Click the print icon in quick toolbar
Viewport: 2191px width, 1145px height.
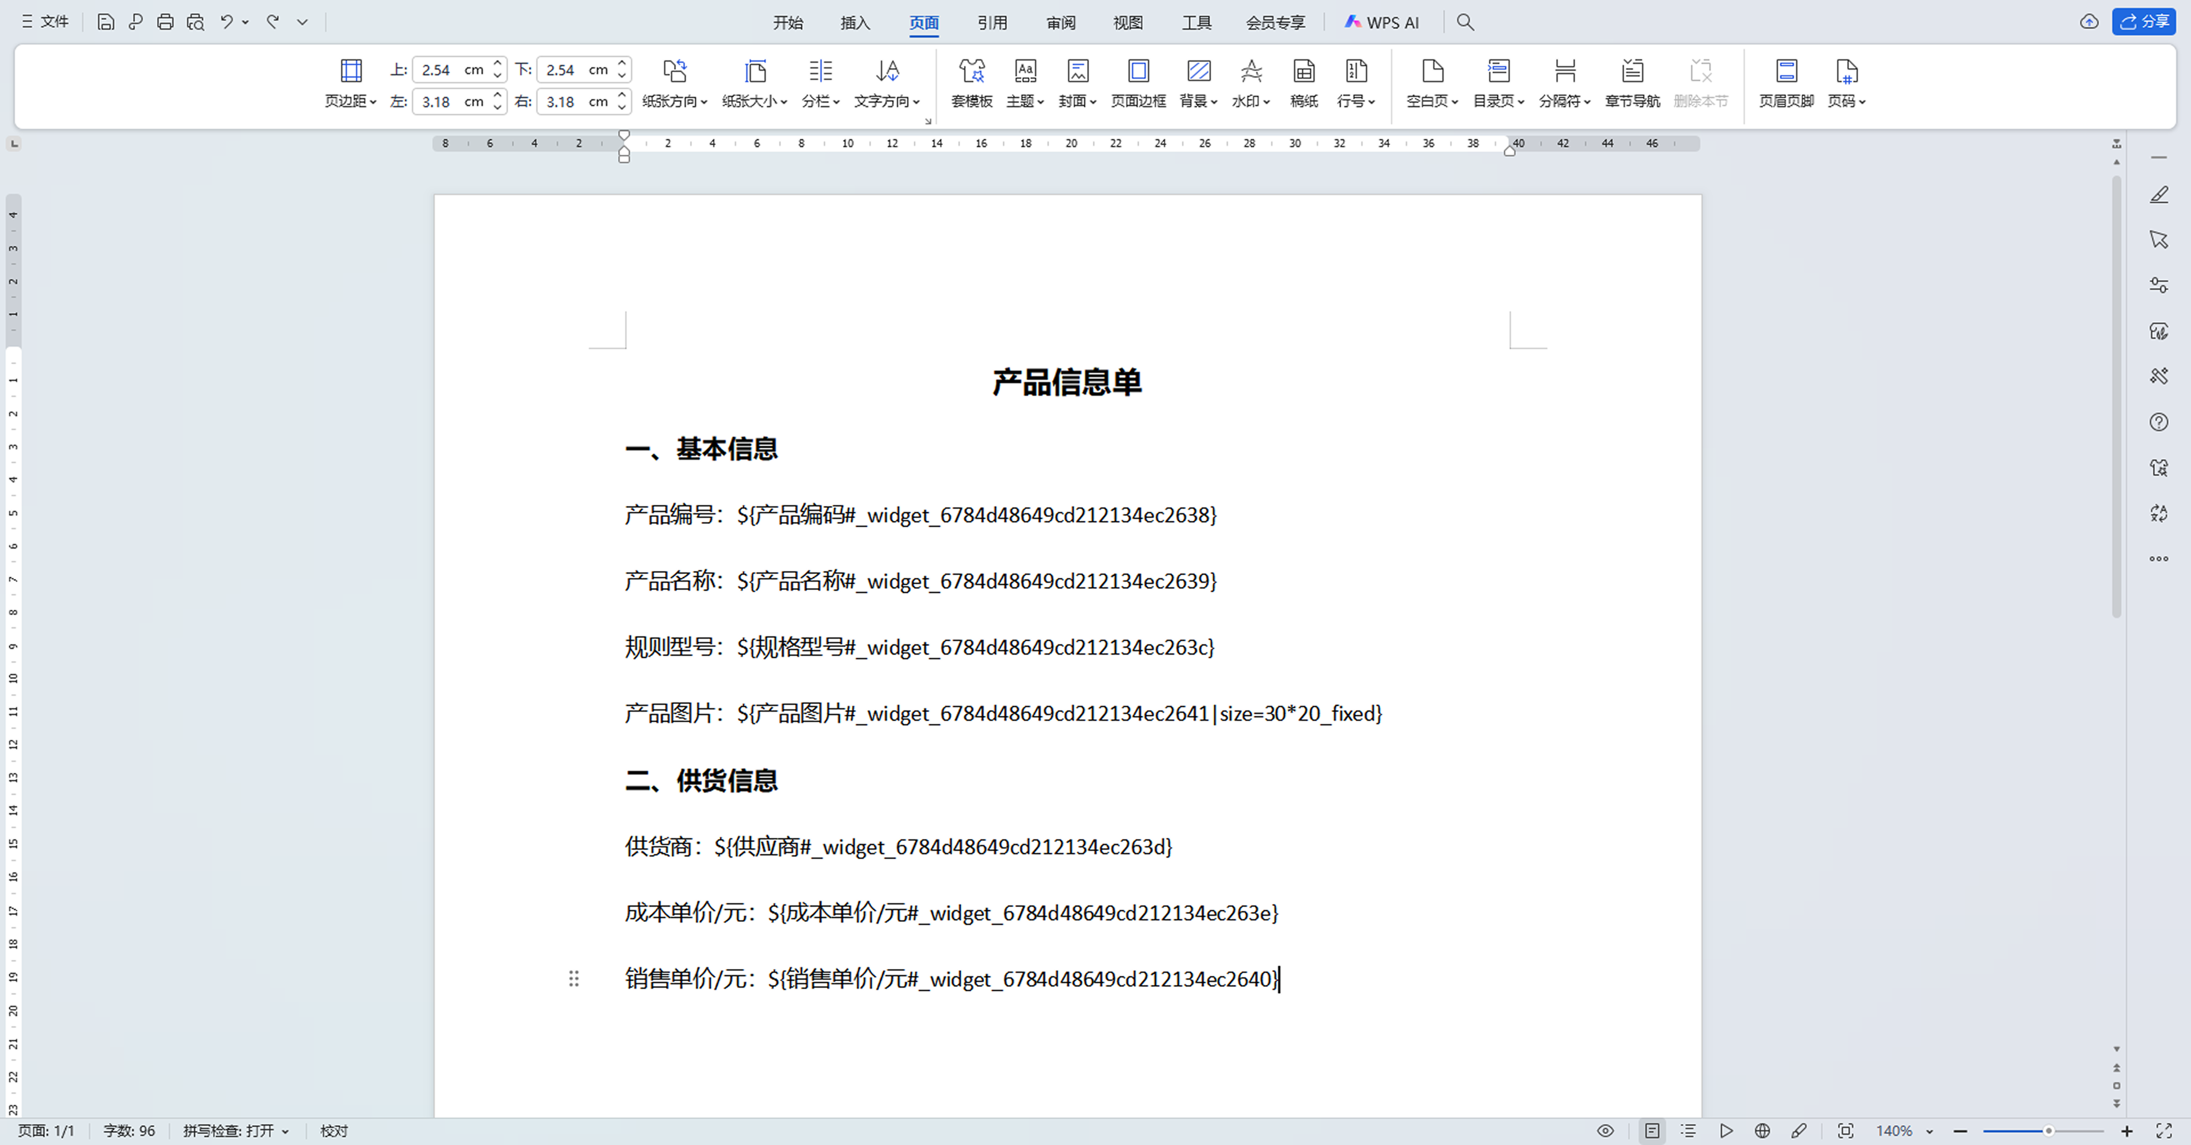tap(165, 22)
